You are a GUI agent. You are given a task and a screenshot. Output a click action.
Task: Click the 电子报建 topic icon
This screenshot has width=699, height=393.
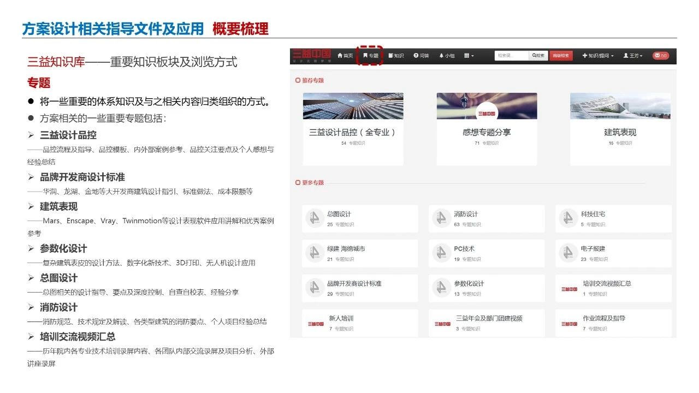point(568,253)
